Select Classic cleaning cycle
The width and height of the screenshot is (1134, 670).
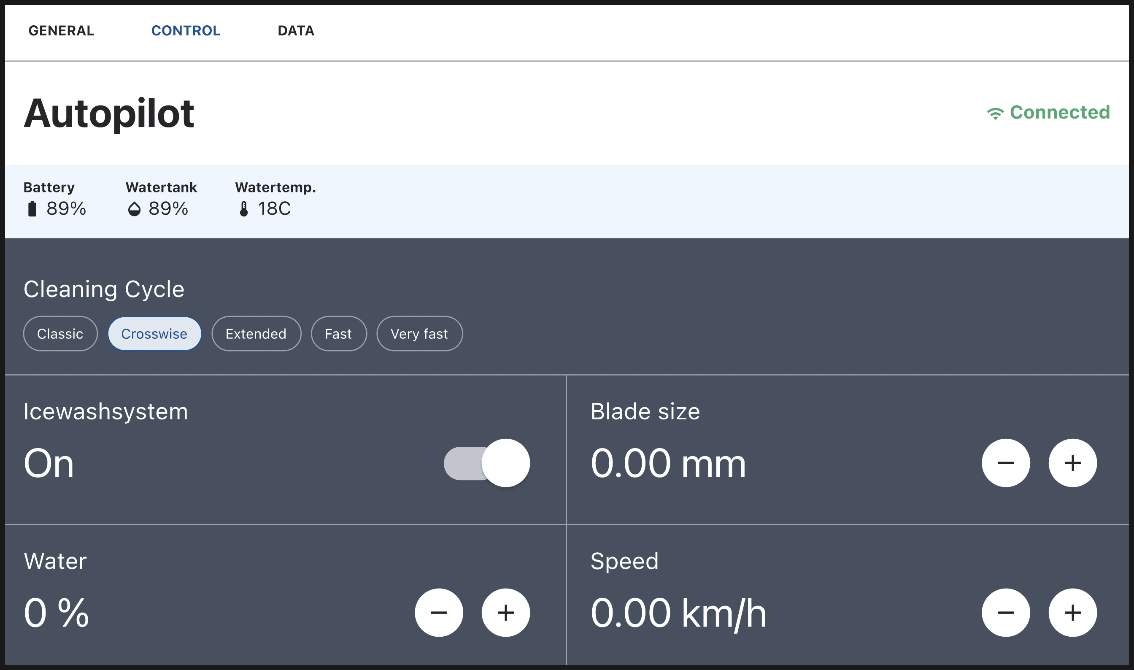pyautogui.click(x=60, y=334)
